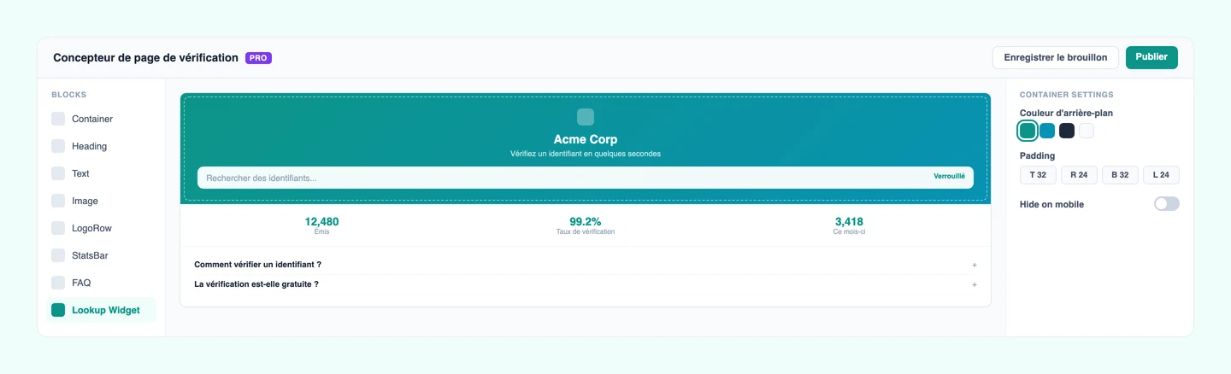Select the Lookup Widget block icon
Screen dimensions: 1231x374
tap(58, 310)
